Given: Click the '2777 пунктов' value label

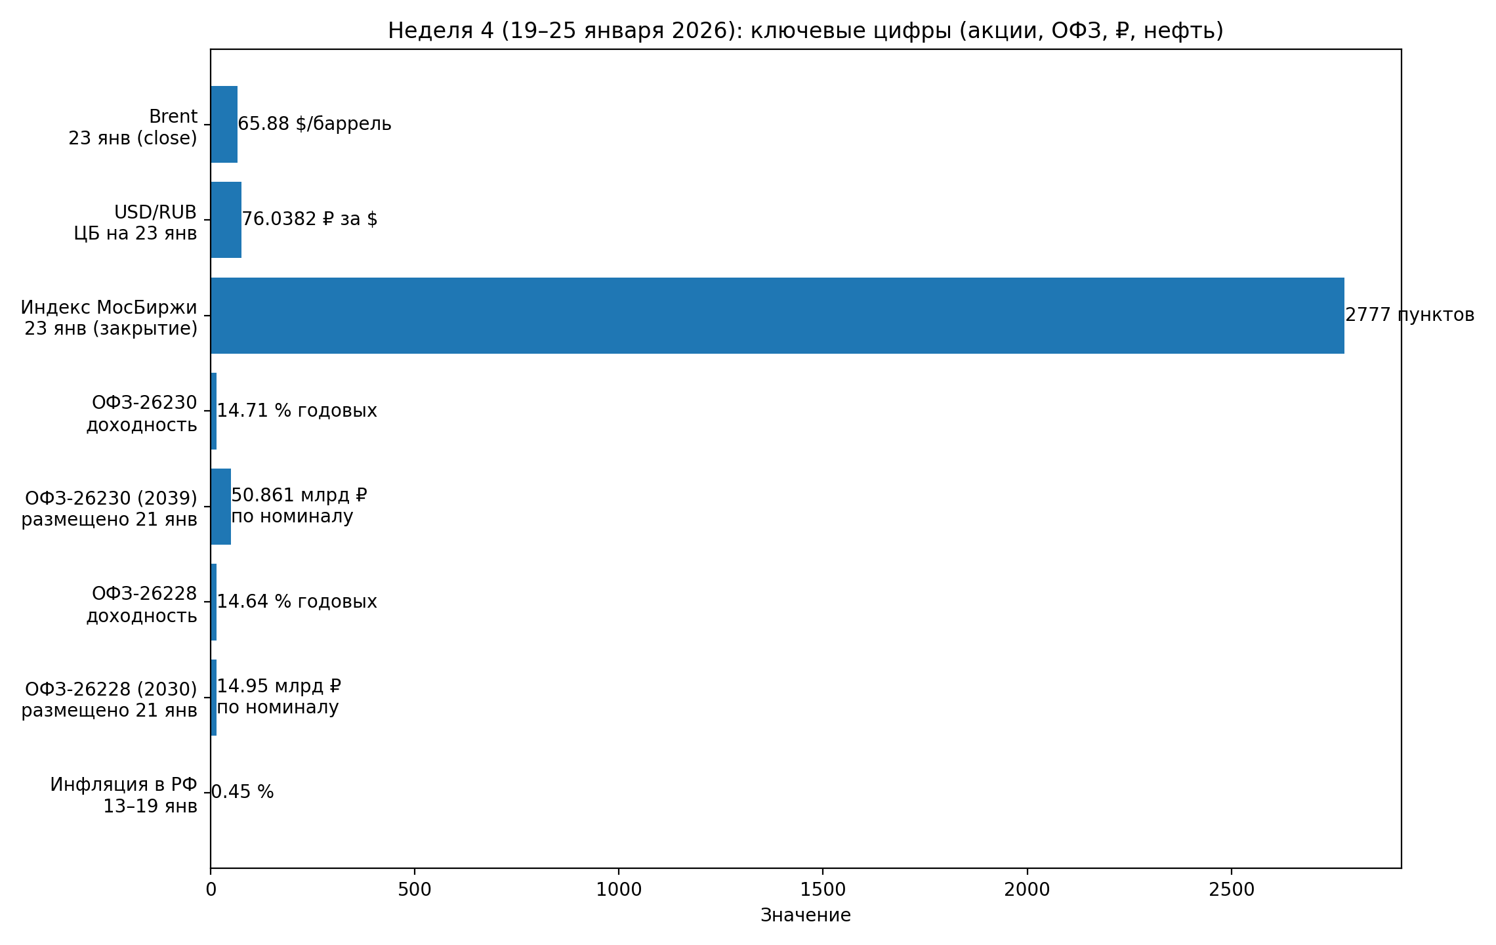Looking at the screenshot, I should 1409,315.
